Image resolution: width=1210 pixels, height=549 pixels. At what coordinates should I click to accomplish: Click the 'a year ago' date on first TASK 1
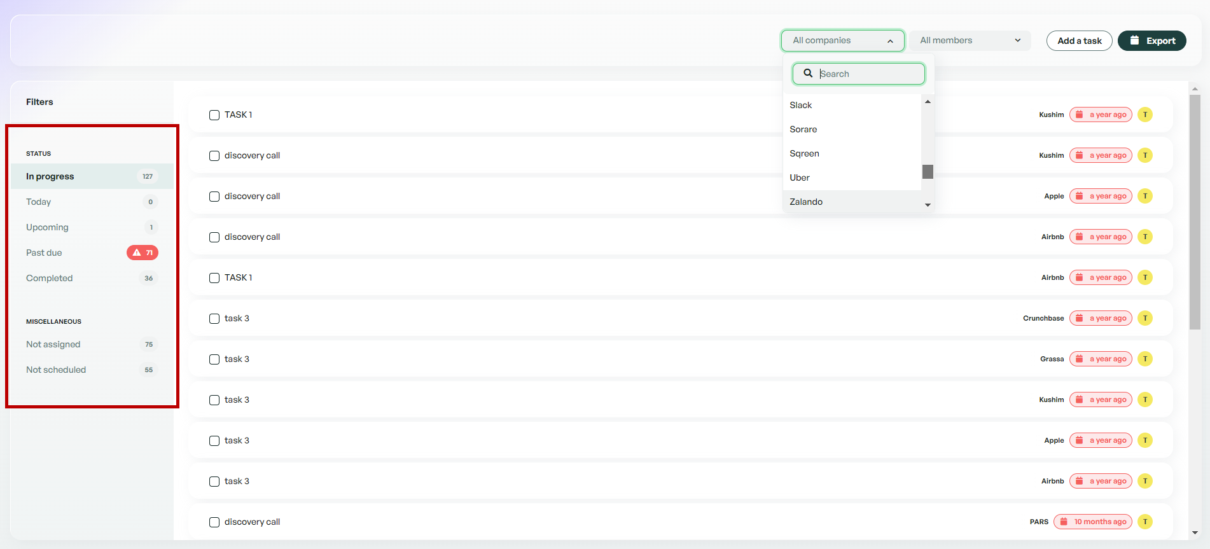1101,115
